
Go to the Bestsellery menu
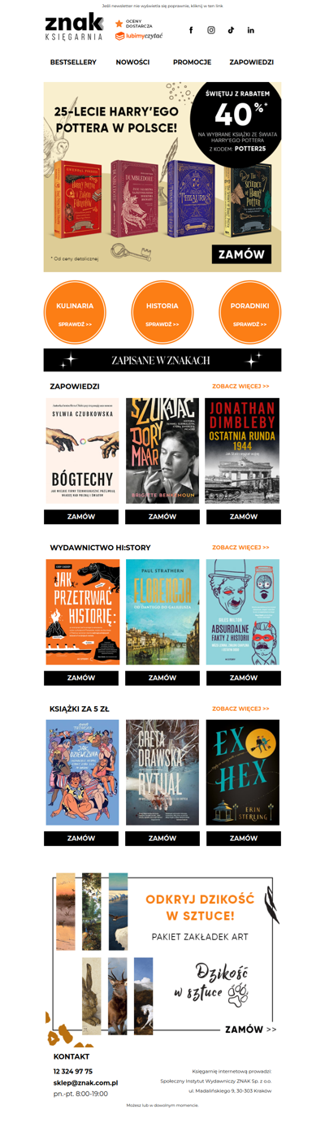coord(73,62)
